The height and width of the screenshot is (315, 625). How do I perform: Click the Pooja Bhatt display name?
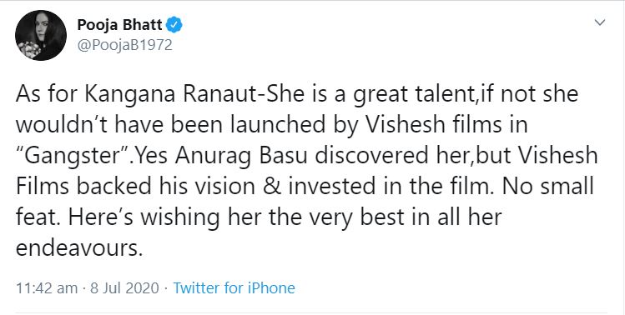tap(119, 25)
